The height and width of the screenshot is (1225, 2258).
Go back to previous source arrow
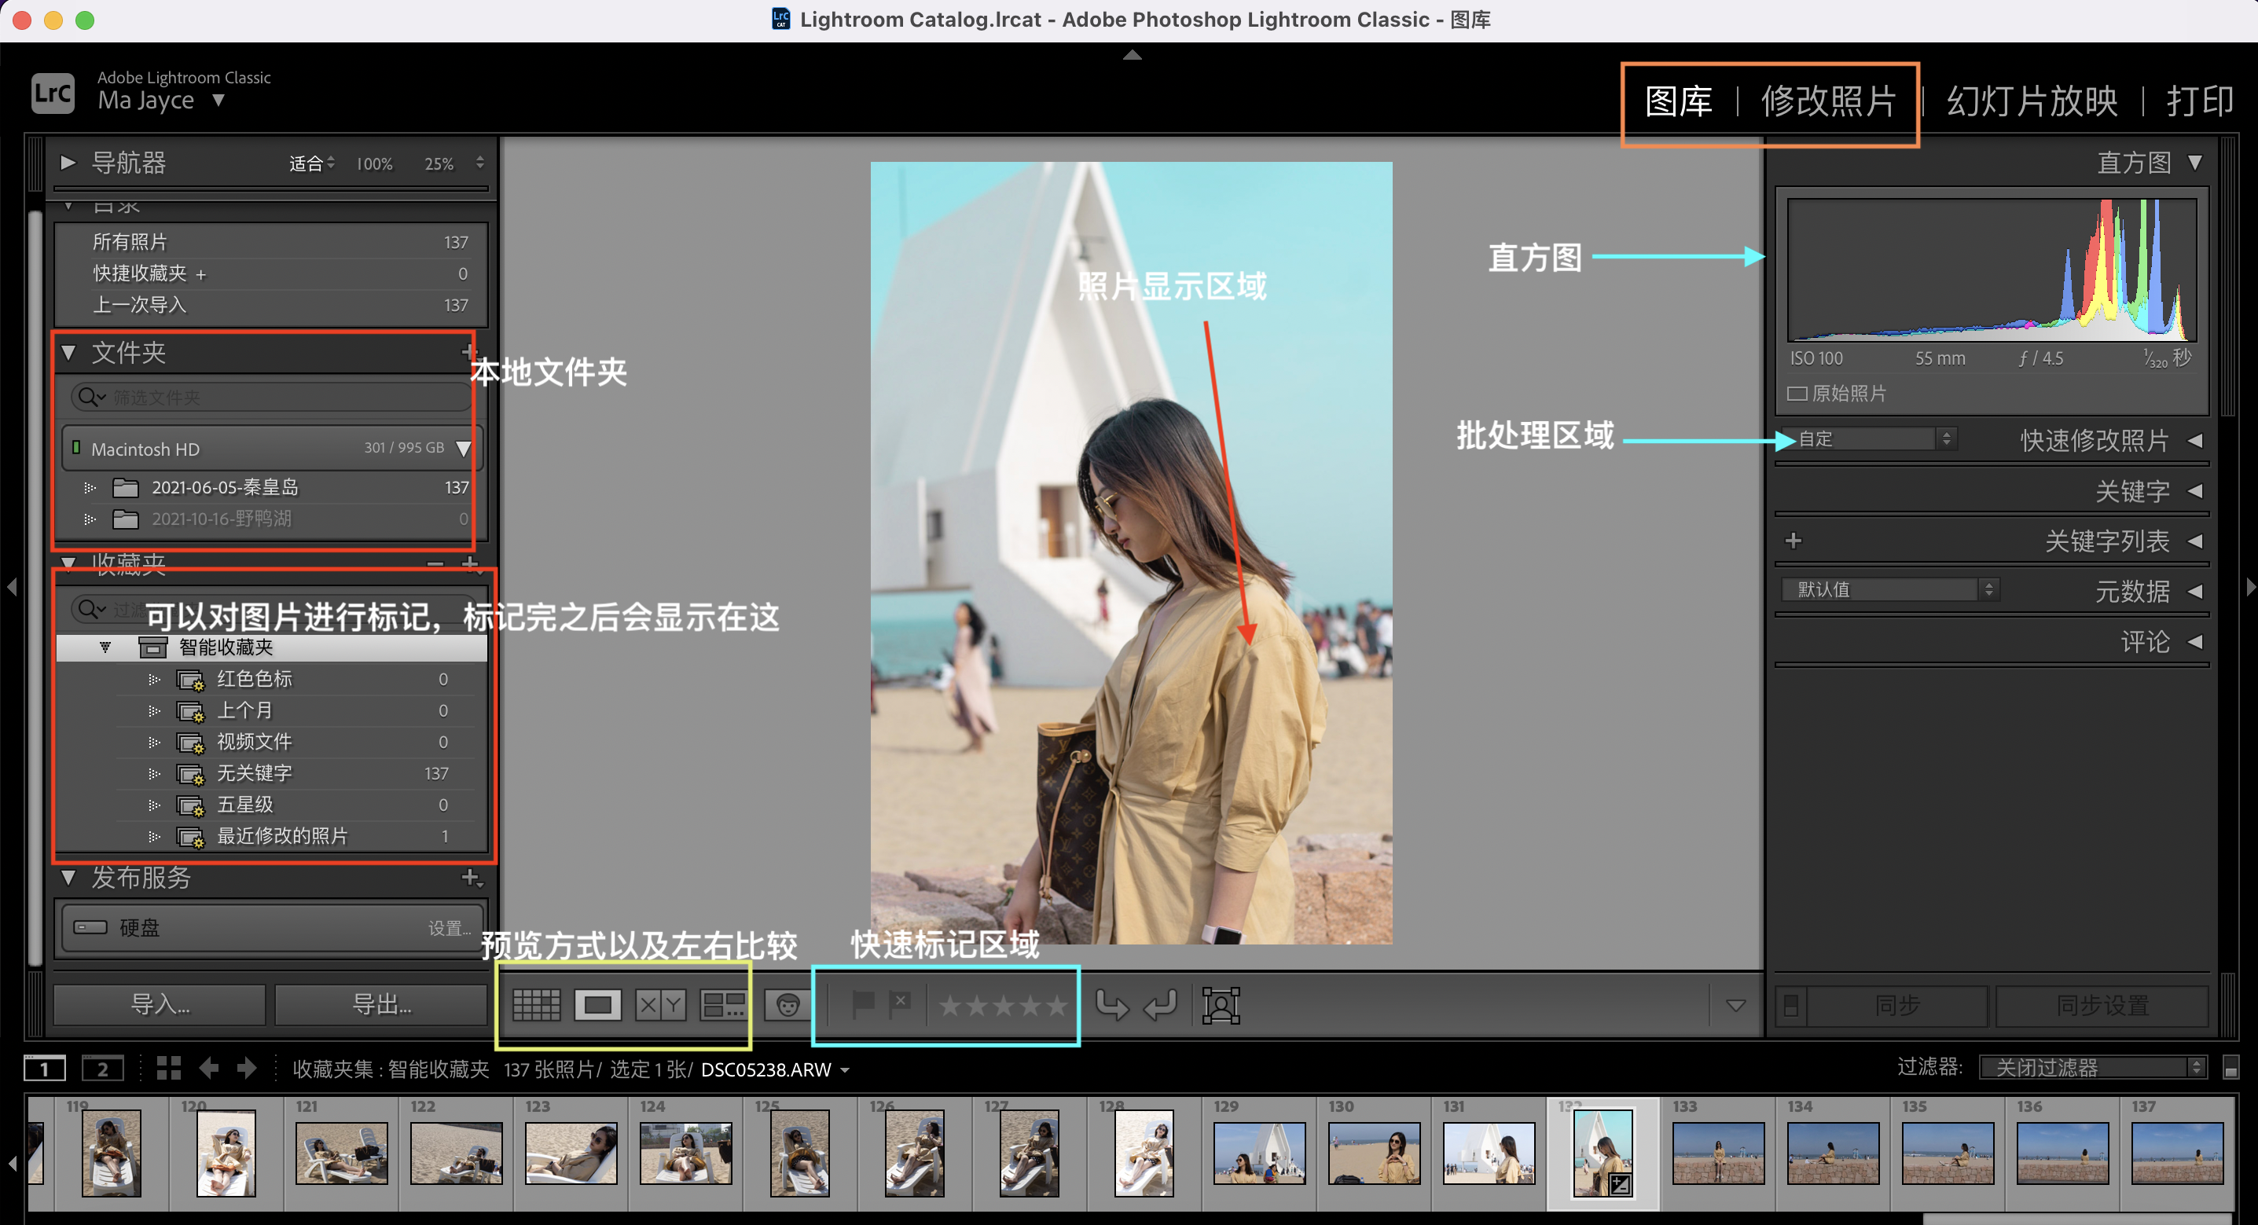pos(208,1068)
